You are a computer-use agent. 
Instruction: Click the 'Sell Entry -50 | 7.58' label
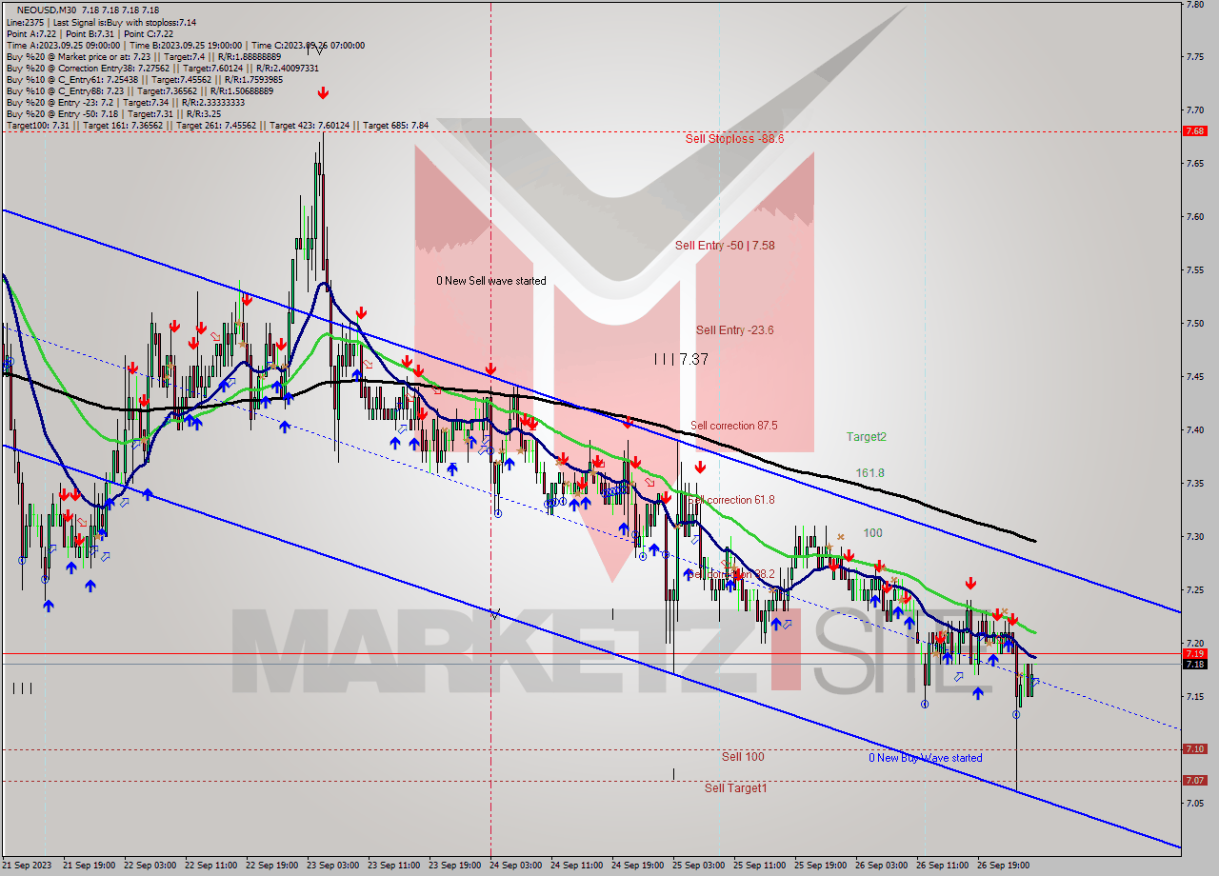[725, 245]
